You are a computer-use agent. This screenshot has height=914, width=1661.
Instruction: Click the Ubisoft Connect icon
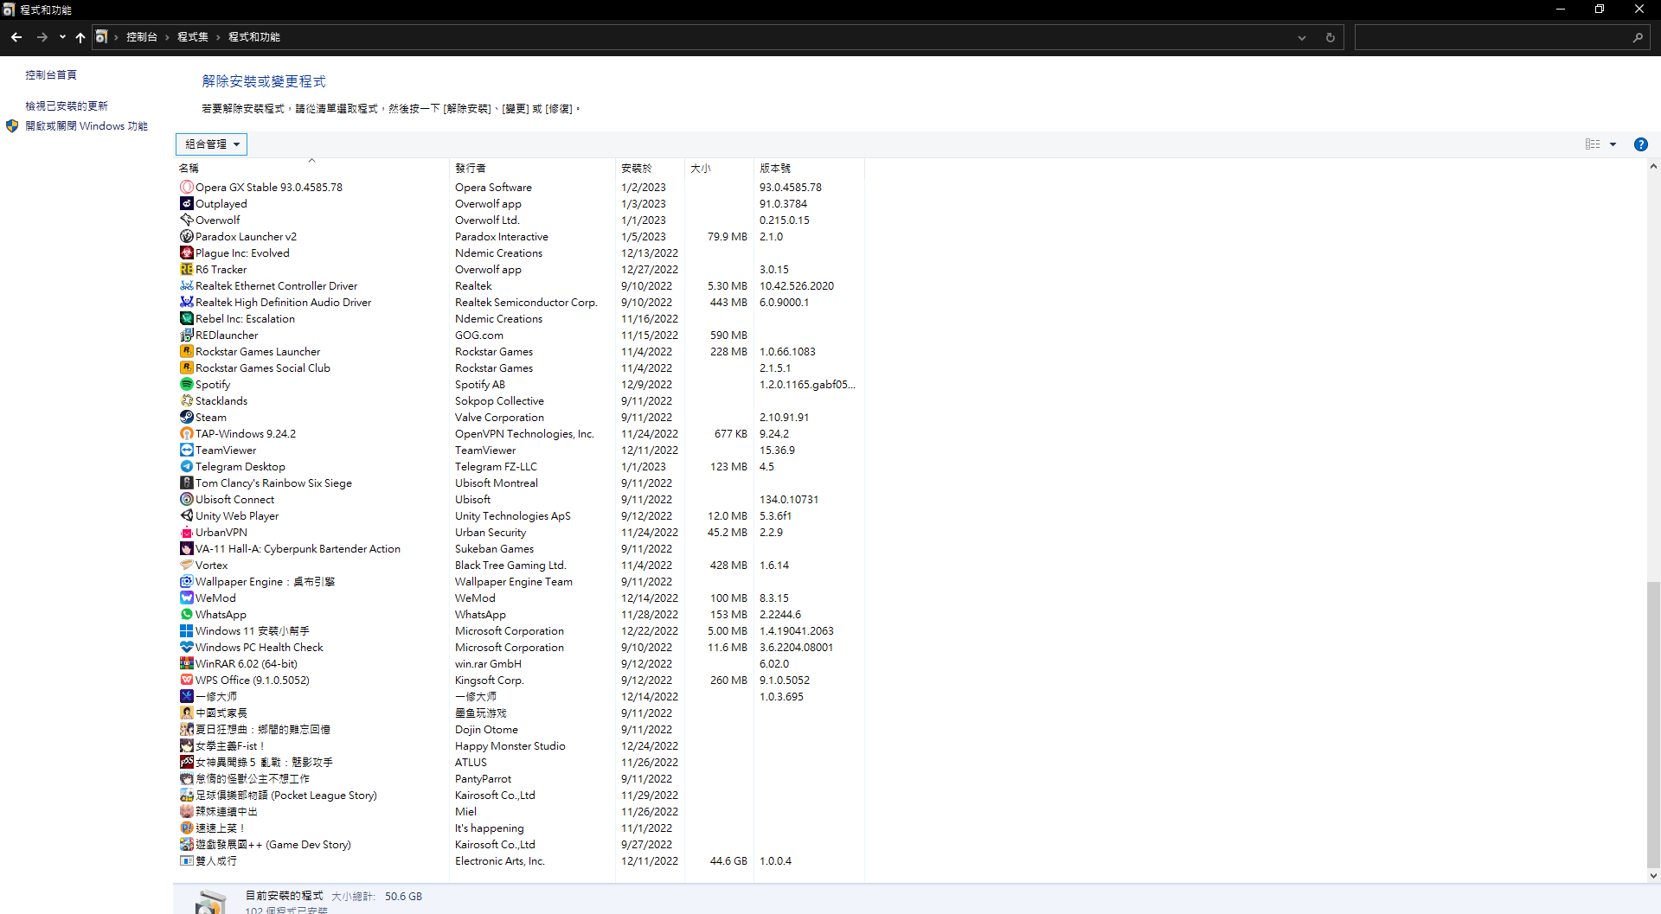click(186, 500)
